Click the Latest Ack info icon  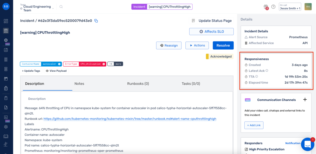pos(267,71)
